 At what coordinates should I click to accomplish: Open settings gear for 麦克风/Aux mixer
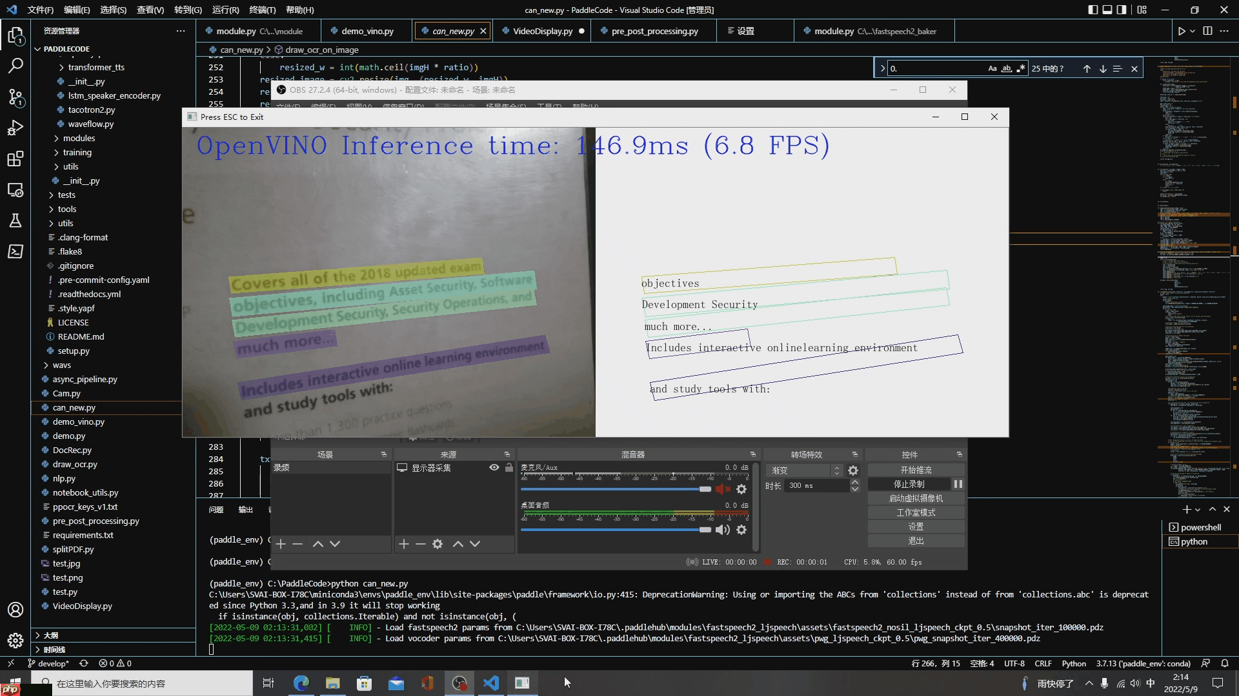[x=741, y=489]
